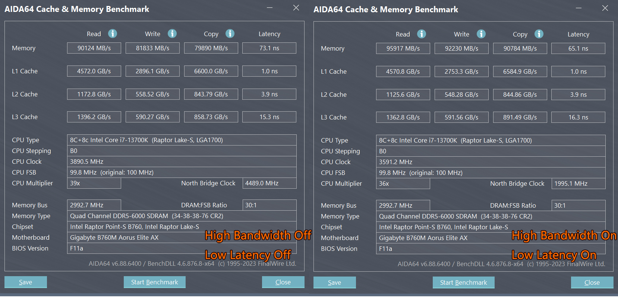The image size is (618, 297).
Task: Select L1 Cache write 2896.1 GB/s
Action: pyautogui.click(x=152, y=71)
